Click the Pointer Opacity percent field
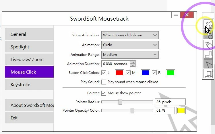 (x=165, y=111)
